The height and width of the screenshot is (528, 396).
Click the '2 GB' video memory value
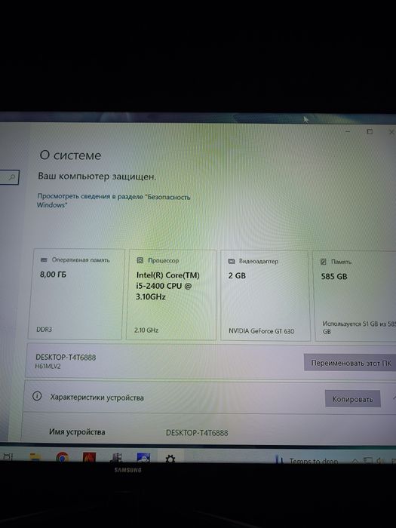pyautogui.click(x=237, y=275)
